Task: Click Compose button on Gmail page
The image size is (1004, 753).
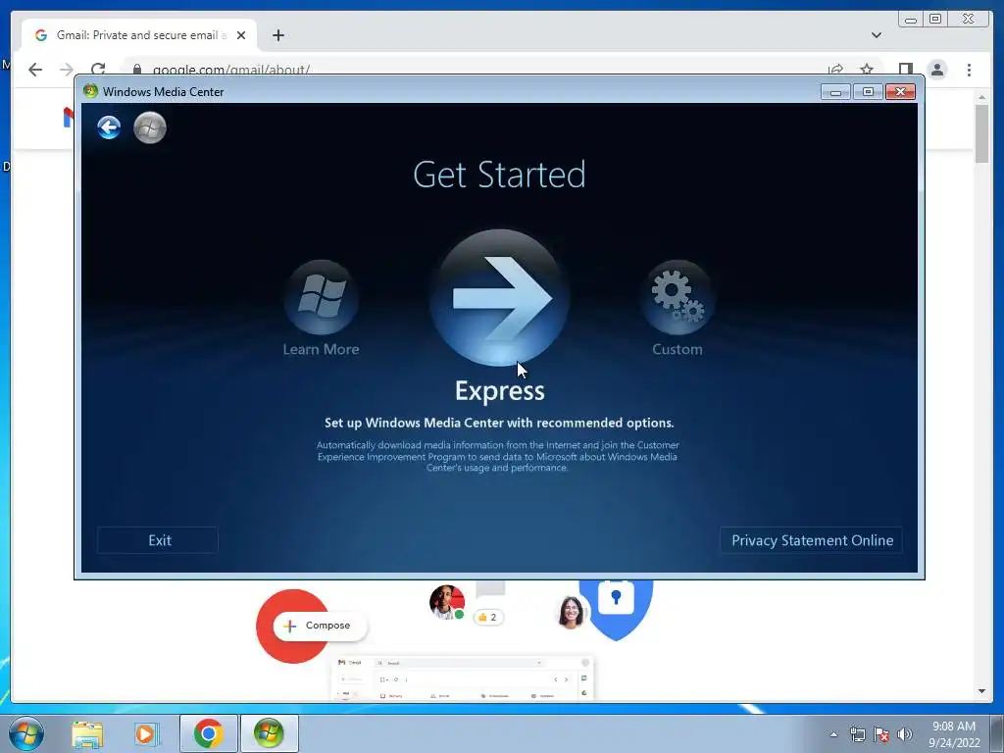Action: (320, 626)
